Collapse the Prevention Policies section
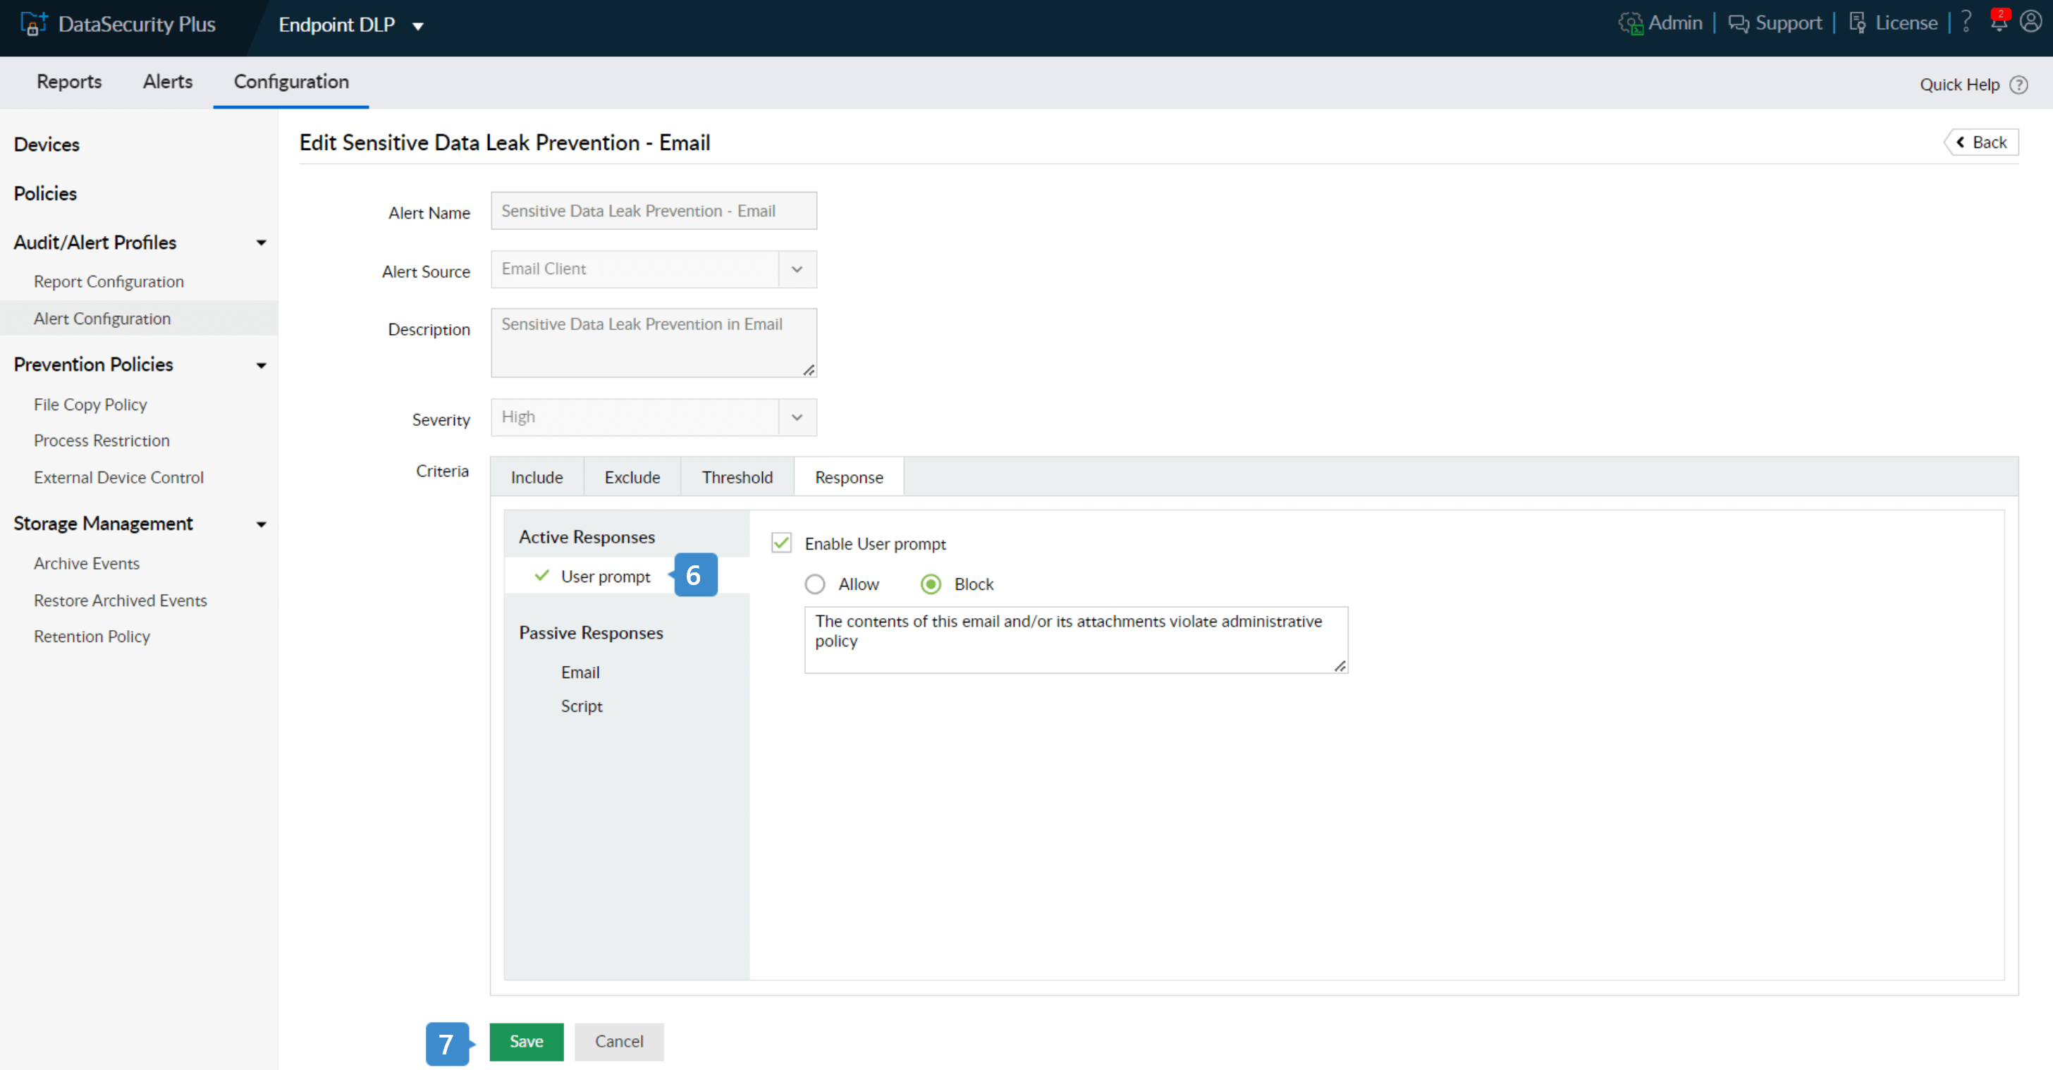 [261, 365]
